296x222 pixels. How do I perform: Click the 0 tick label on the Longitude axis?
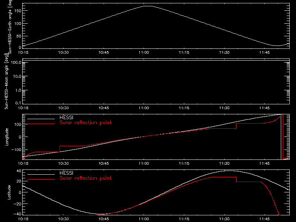tap(20, 137)
